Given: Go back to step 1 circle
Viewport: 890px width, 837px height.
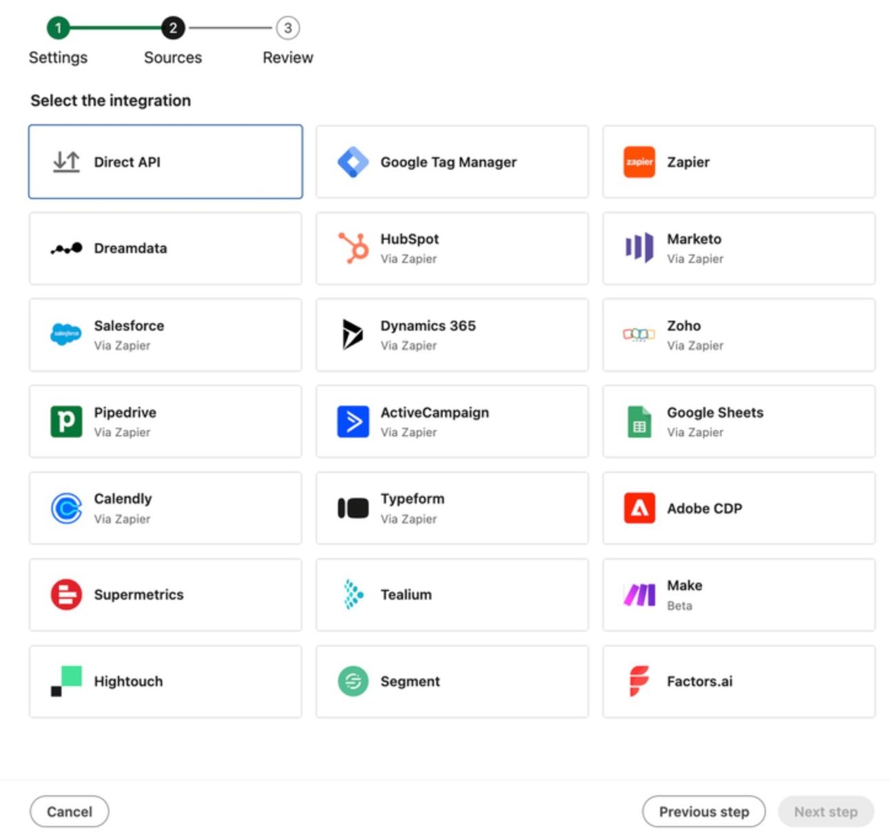Looking at the screenshot, I should [58, 28].
